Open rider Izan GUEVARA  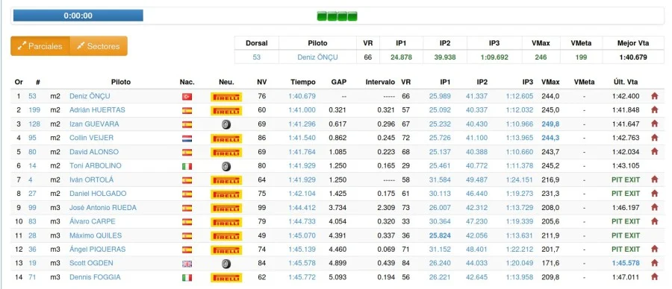coord(94,124)
